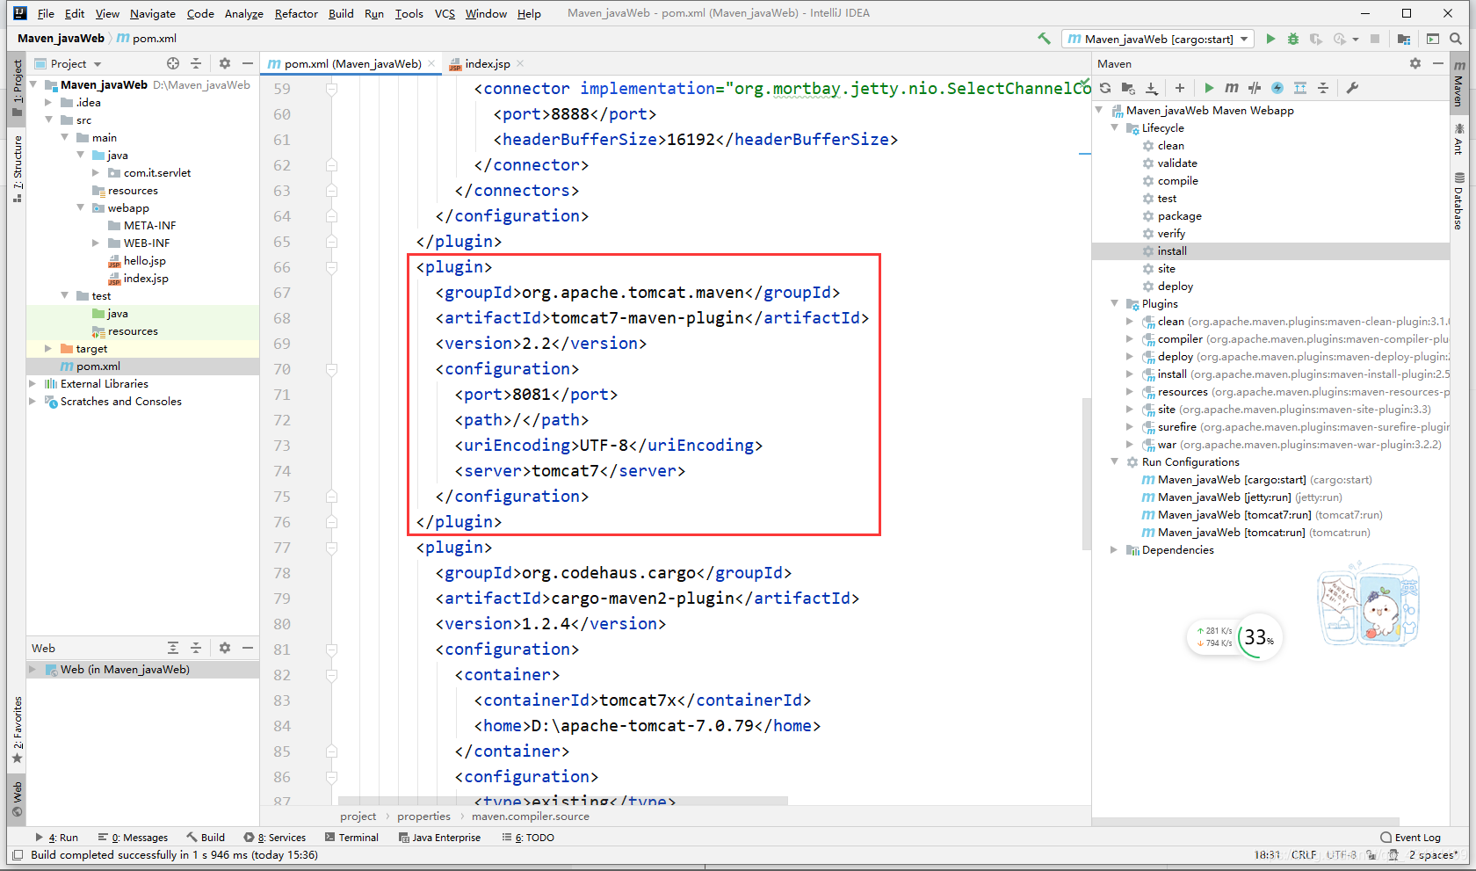Screen dimensions: 1476x871
Task: Click the properties breadcrumb
Action: click(423, 817)
